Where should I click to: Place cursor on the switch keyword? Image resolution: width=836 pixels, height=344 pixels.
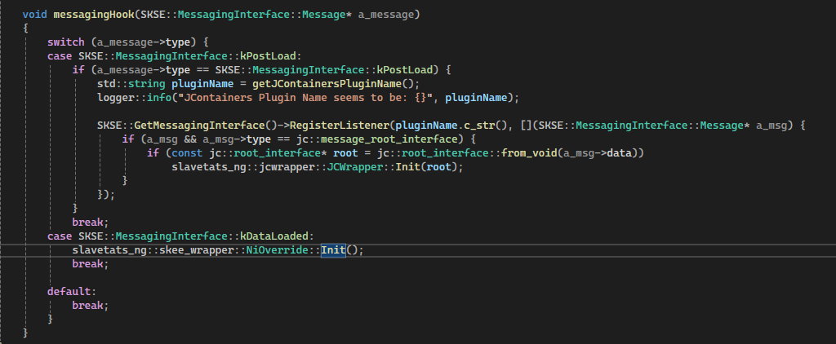(x=65, y=42)
